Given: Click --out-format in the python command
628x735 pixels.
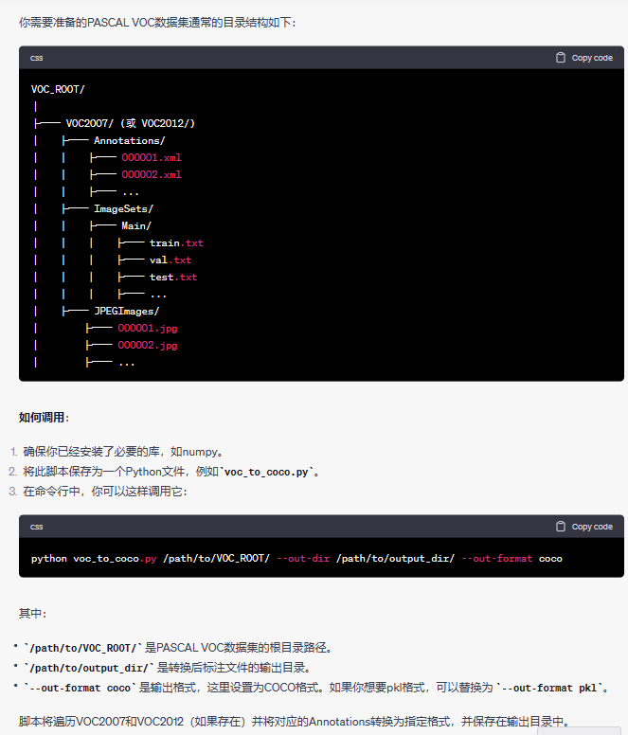Looking at the screenshot, I should [x=497, y=558].
